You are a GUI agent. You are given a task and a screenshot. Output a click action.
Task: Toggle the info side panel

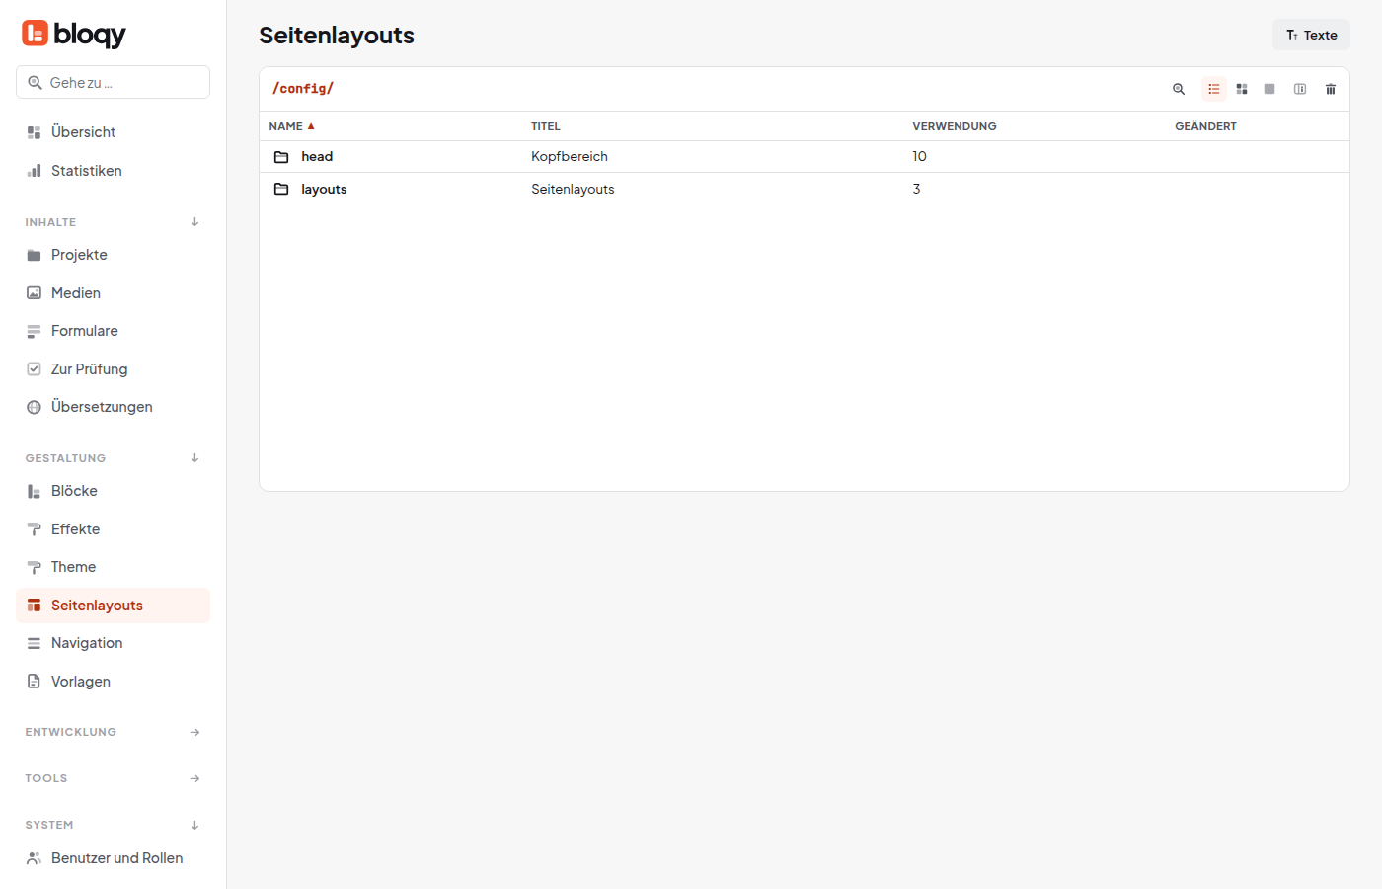(1300, 89)
